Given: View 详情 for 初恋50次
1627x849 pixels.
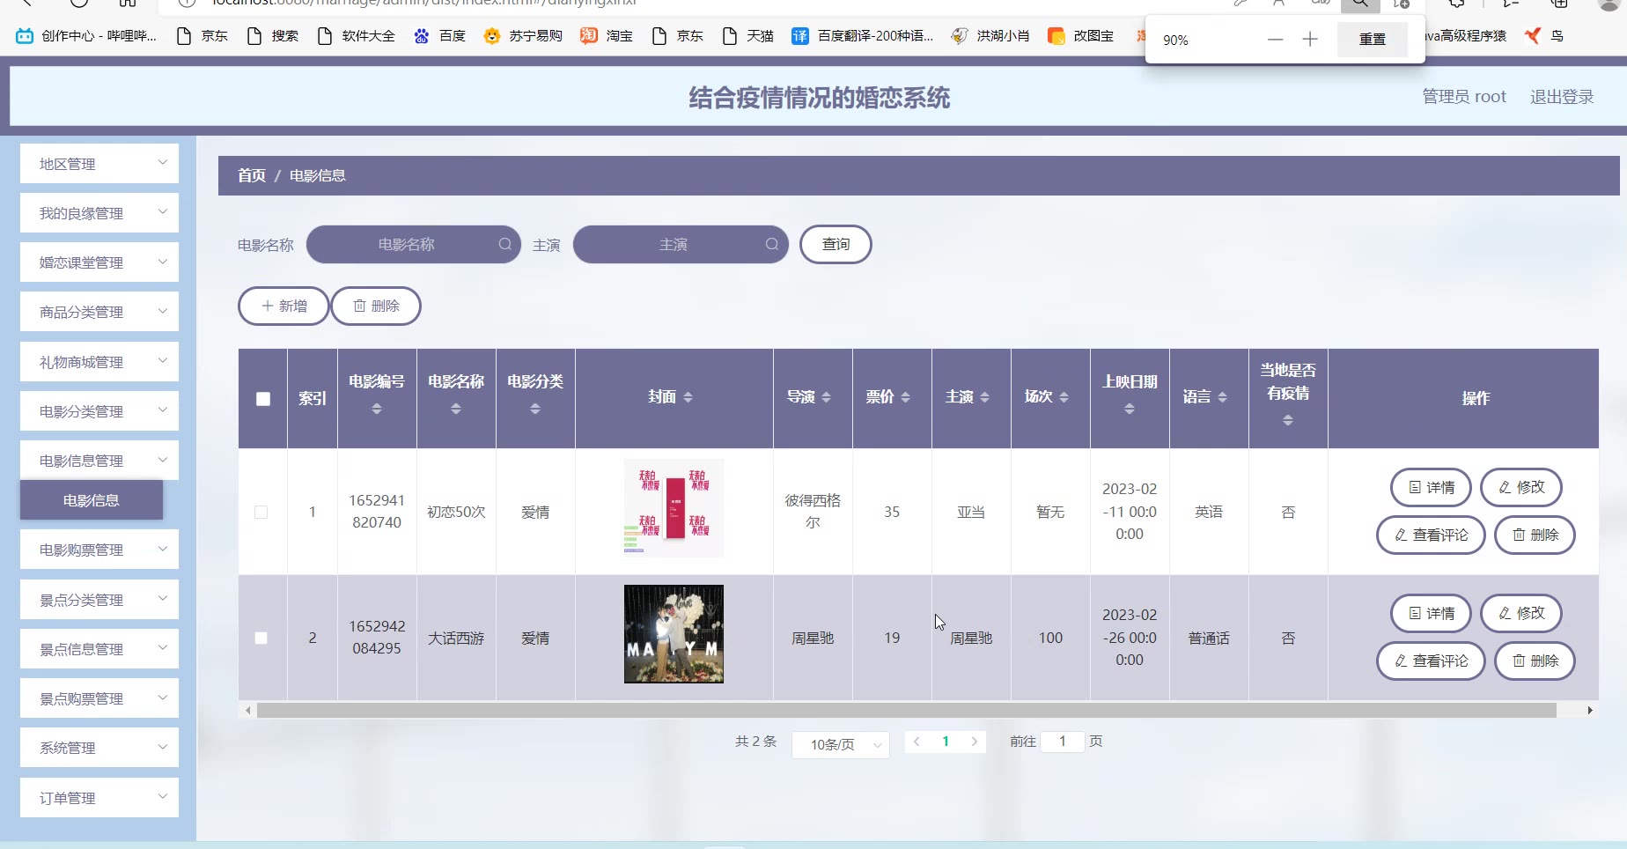Looking at the screenshot, I should tap(1431, 487).
